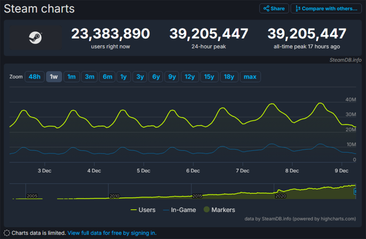The width and height of the screenshot is (366, 239).
Task: Toggle Markers in the chart legend
Action: [x=219, y=209]
